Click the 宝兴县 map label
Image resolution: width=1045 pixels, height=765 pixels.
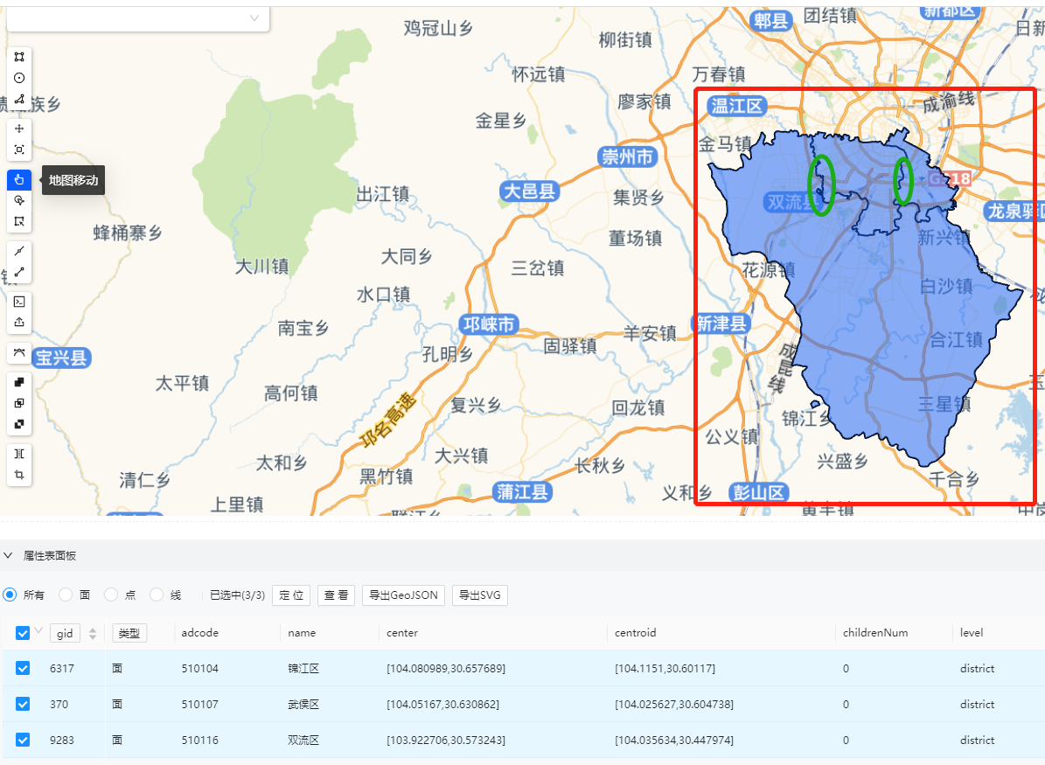61,358
